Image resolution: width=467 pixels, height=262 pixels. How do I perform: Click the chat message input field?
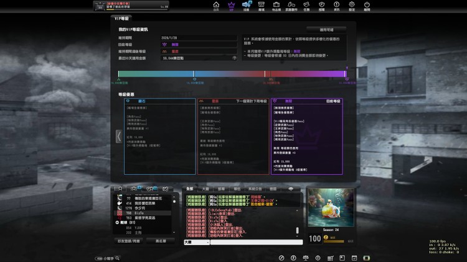pos(255,242)
